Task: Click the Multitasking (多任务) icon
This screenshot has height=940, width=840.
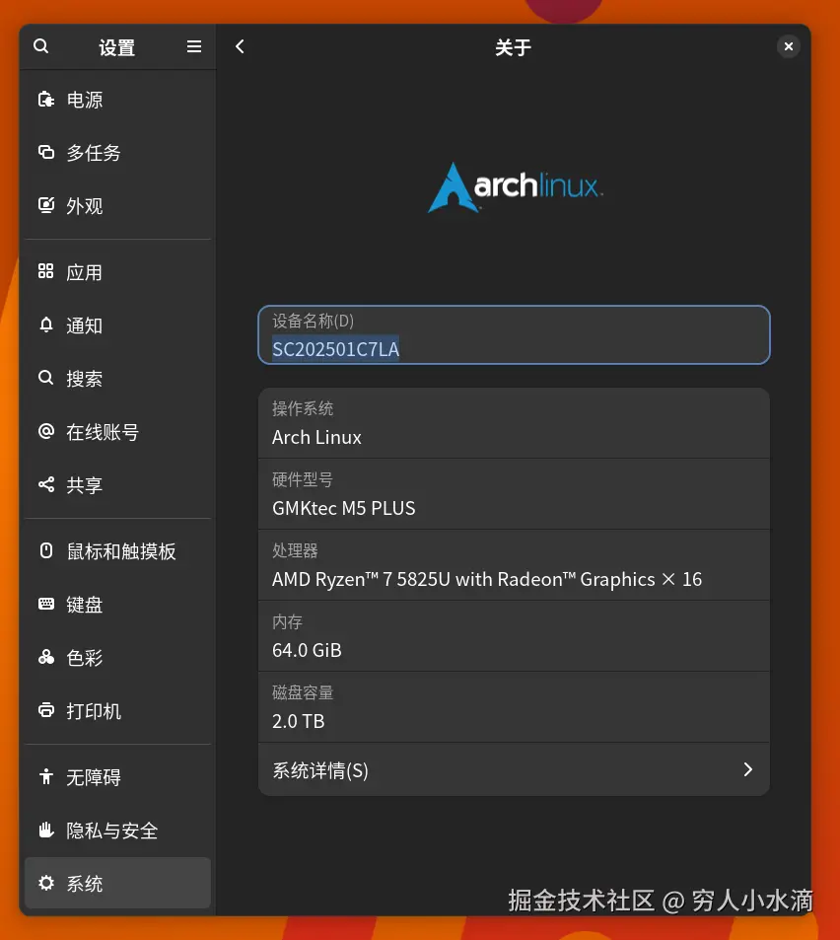Action: tap(46, 152)
